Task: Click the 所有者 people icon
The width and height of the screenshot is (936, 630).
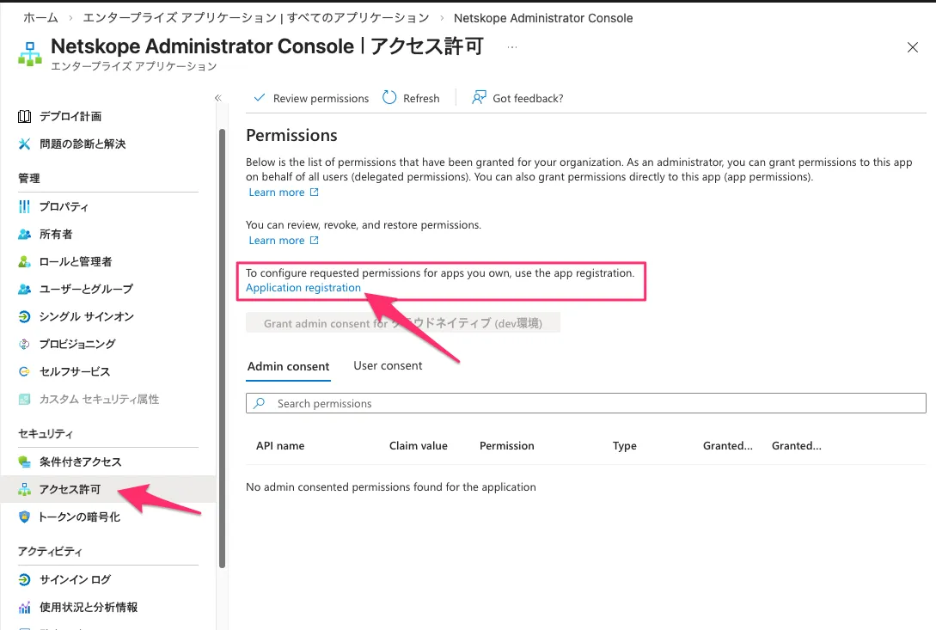Action: (24, 234)
